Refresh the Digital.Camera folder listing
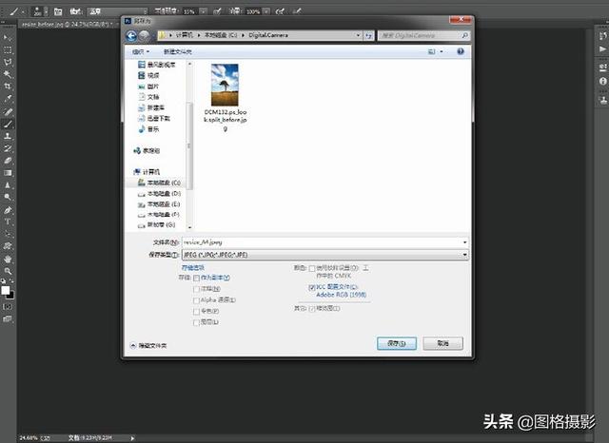Screen dimensions: 609x443 tap(368, 36)
